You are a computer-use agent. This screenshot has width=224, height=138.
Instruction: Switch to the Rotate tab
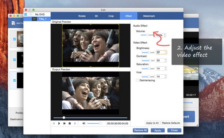(82, 16)
